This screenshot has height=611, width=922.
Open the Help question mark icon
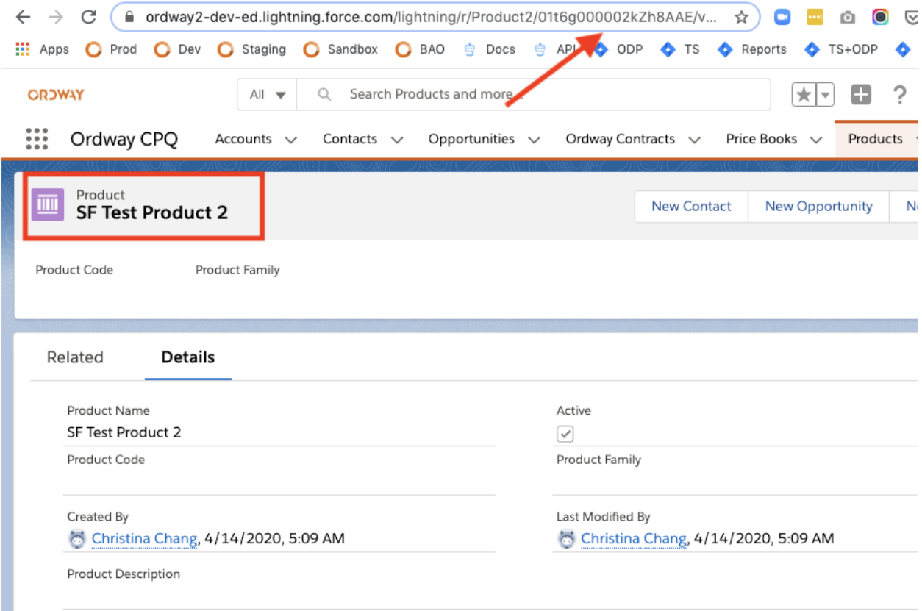(x=898, y=94)
